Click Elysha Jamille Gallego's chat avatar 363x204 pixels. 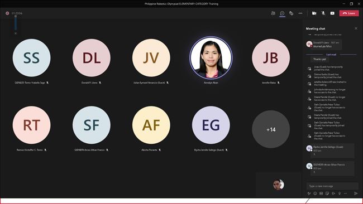[x=309, y=148]
